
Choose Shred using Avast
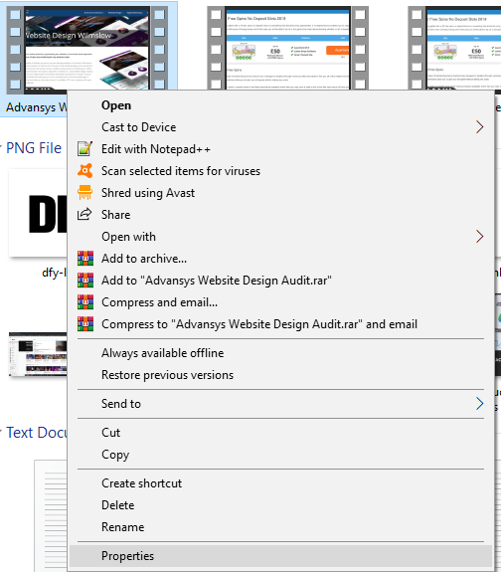(x=280, y=193)
